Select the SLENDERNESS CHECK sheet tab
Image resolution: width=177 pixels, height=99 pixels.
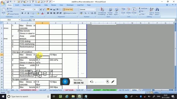point(28,90)
